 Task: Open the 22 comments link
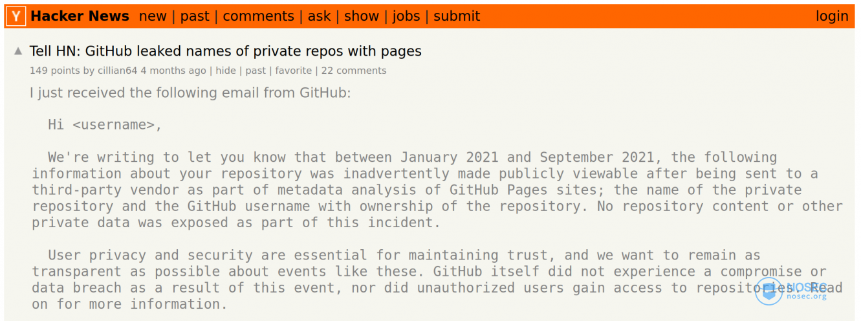click(354, 71)
